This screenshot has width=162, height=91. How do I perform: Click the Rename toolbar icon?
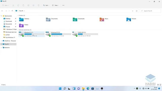click(28, 5)
